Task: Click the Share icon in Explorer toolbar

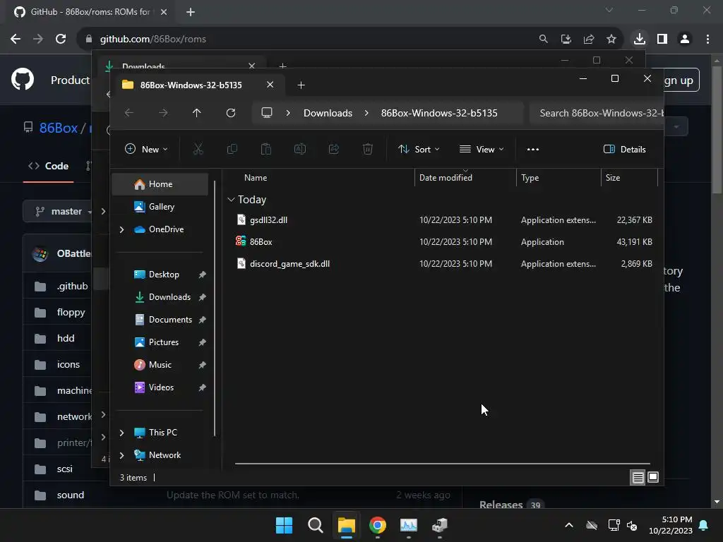Action: pos(334,150)
